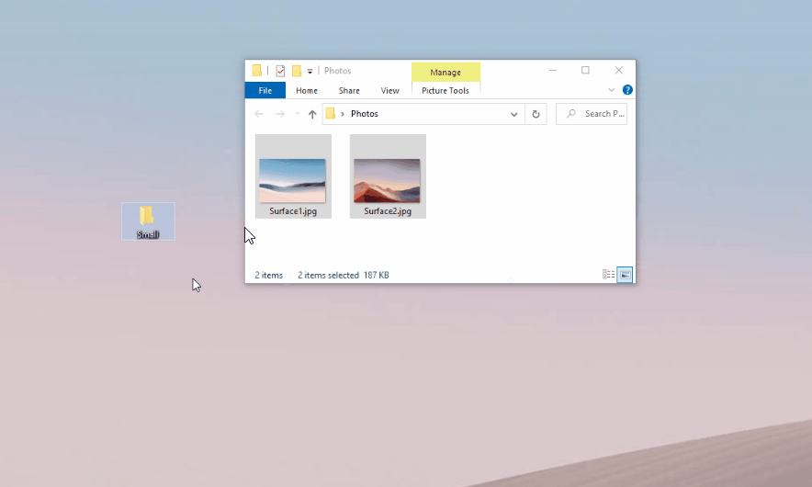Expand the breadcrumb chevron before Photos
The height and width of the screenshot is (487, 812).
[343, 114]
